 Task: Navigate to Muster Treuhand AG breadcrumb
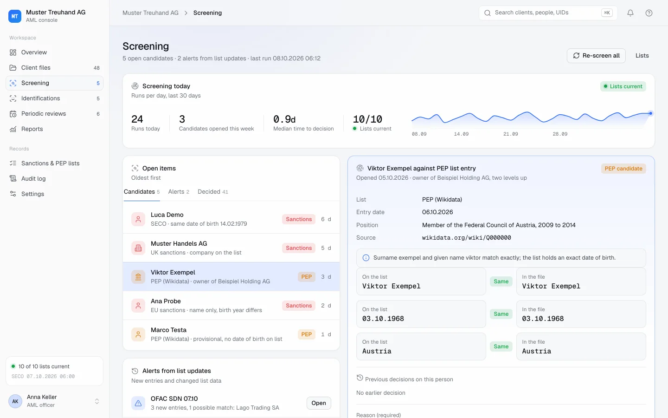(x=150, y=13)
